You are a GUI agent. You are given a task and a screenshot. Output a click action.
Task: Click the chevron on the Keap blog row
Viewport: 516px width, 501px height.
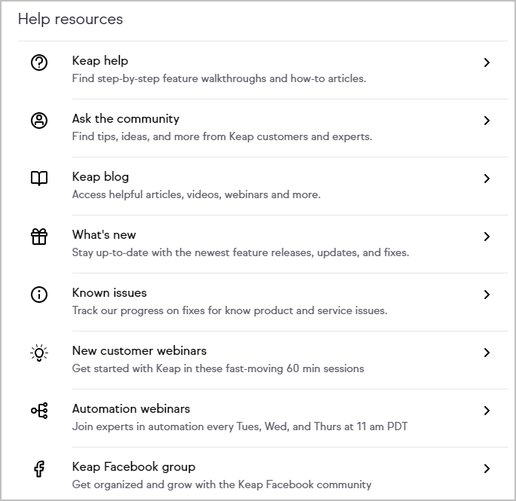487,179
